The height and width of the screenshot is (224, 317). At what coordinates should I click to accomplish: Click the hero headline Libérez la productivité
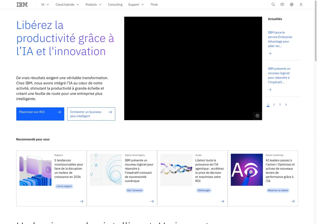point(65,38)
